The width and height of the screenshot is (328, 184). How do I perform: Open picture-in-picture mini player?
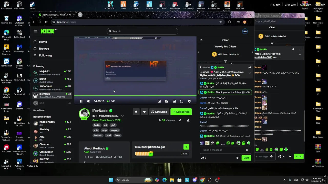tap(159, 101)
